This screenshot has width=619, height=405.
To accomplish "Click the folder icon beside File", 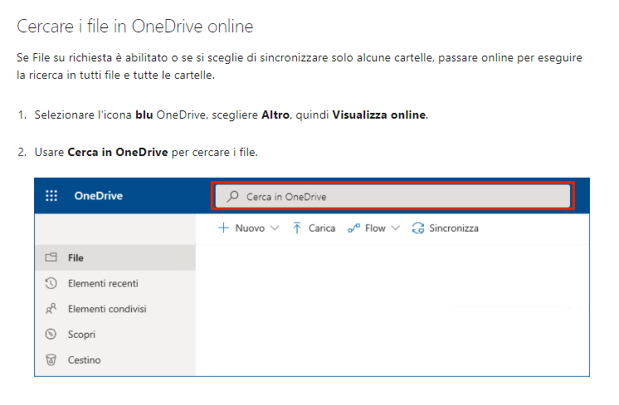I will tap(51, 257).
